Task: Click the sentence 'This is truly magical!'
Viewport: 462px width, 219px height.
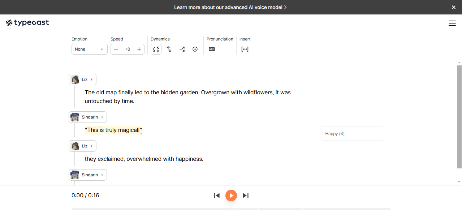Action: [x=113, y=130]
